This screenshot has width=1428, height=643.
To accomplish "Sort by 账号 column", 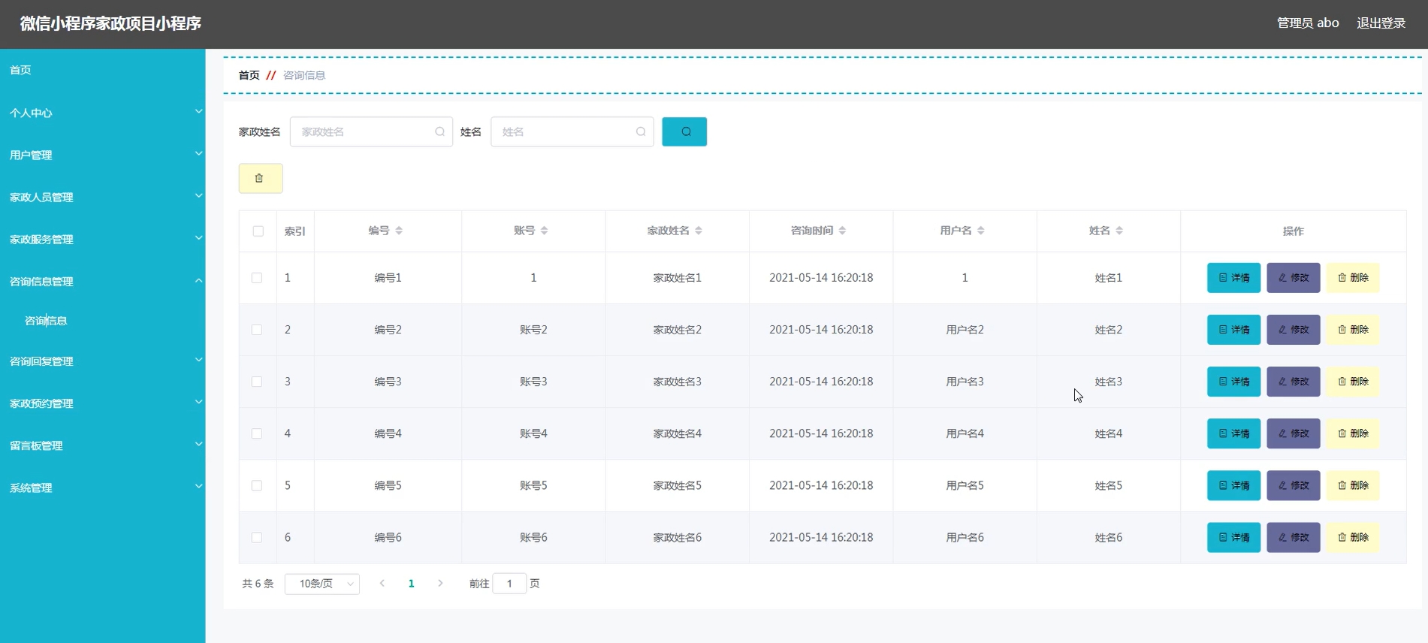I will pyautogui.click(x=544, y=231).
